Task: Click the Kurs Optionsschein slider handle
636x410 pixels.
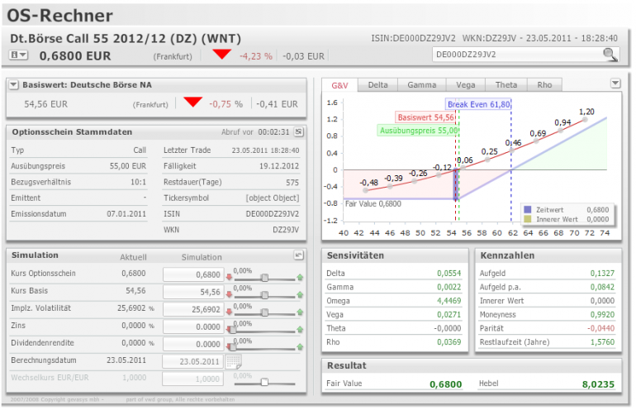Action: (x=264, y=278)
